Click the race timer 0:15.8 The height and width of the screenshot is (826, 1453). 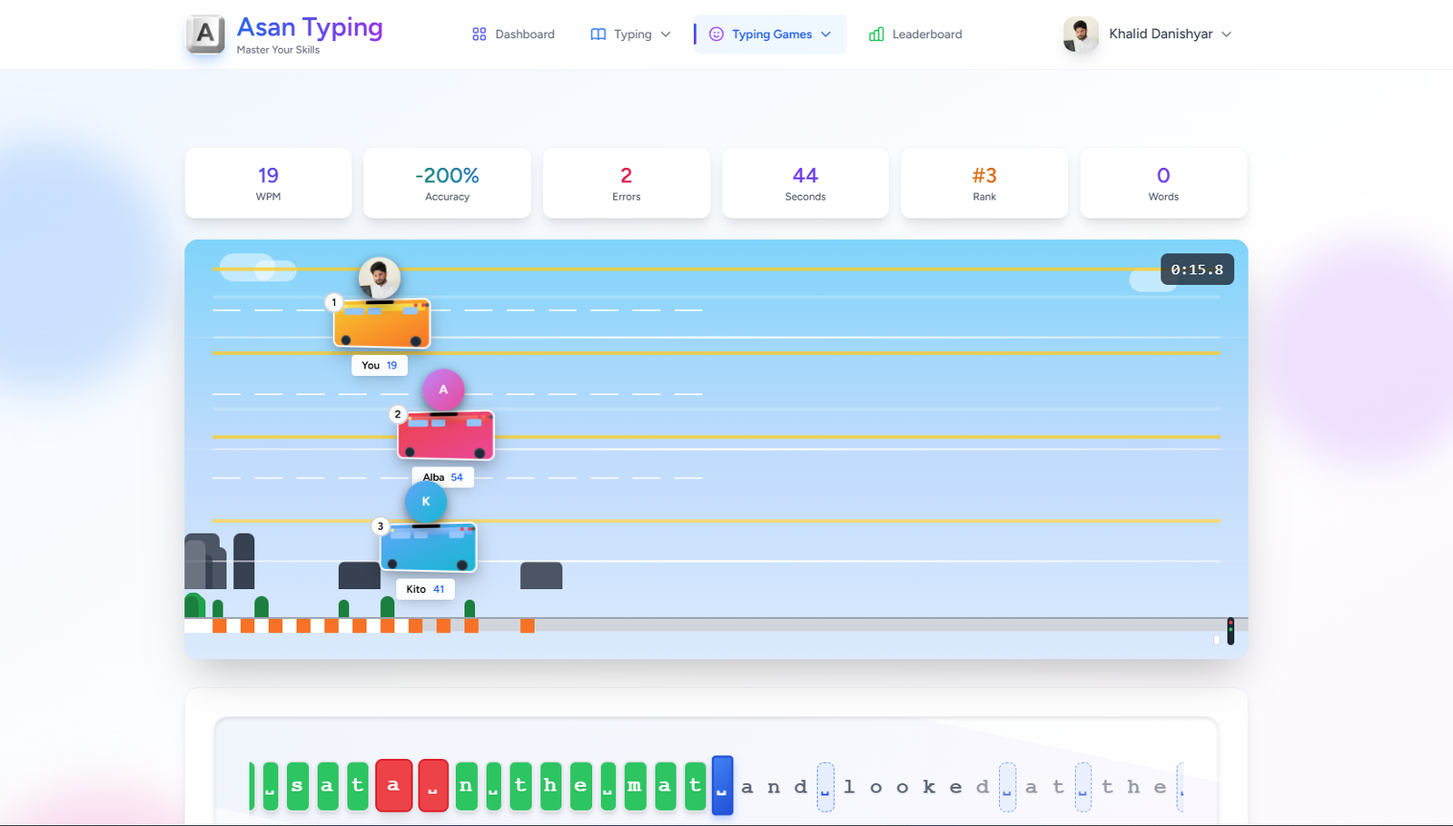point(1197,270)
